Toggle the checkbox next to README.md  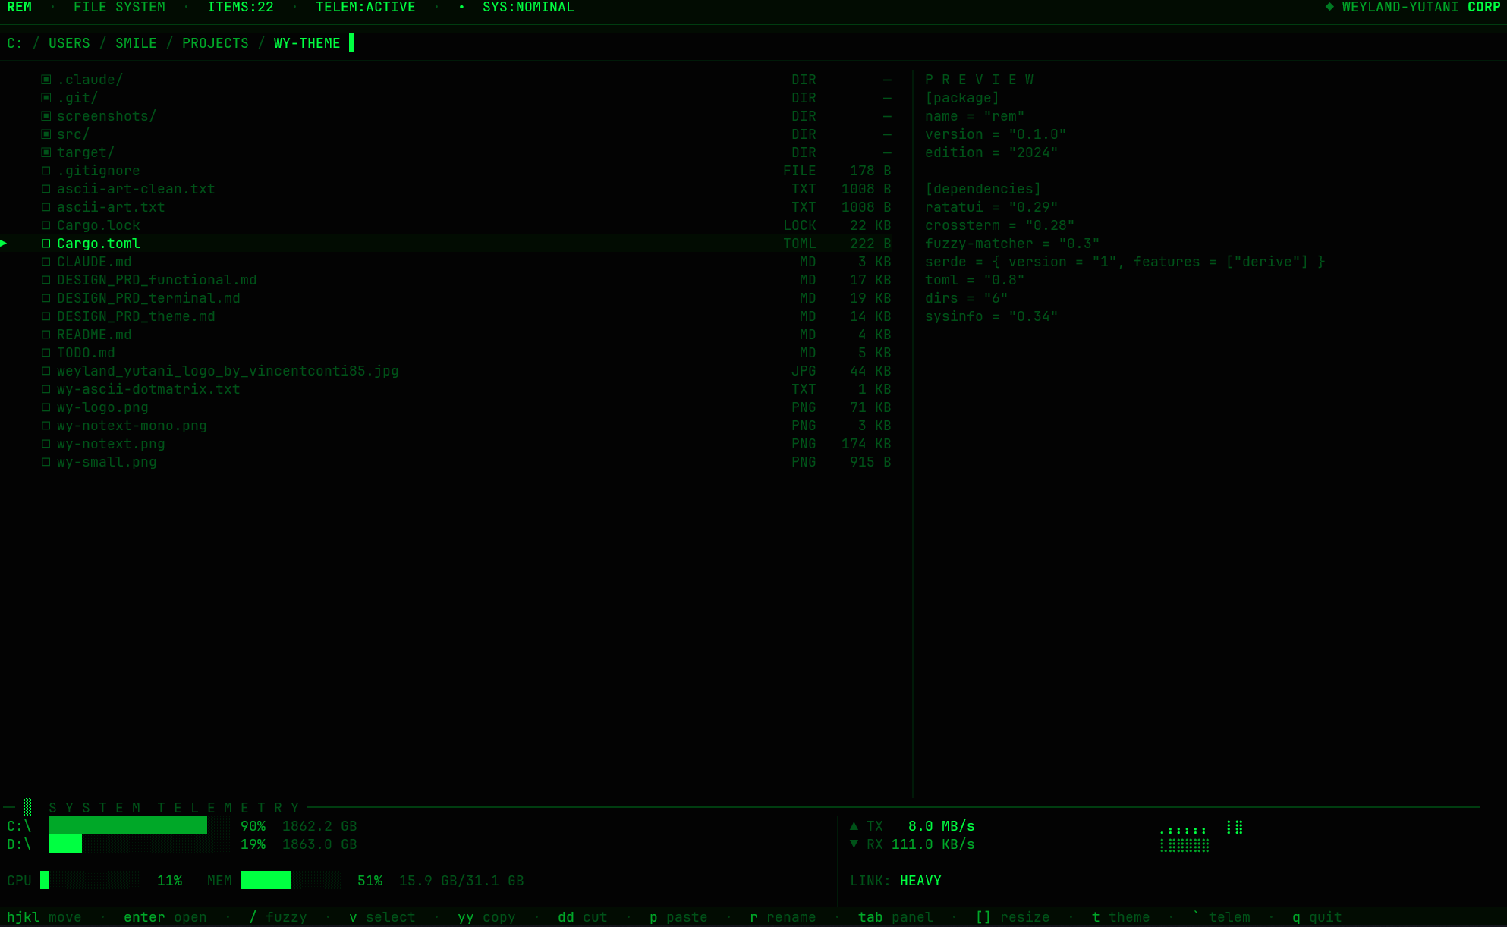[46, 335]
